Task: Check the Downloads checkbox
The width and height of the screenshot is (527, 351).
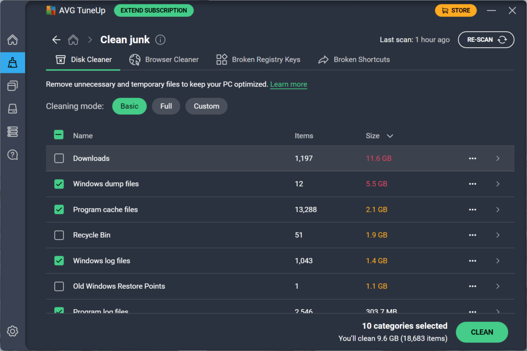Action: (x=59, y=158)
